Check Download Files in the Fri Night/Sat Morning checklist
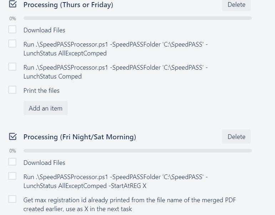275x215 pixels. (x=12, y=162)
